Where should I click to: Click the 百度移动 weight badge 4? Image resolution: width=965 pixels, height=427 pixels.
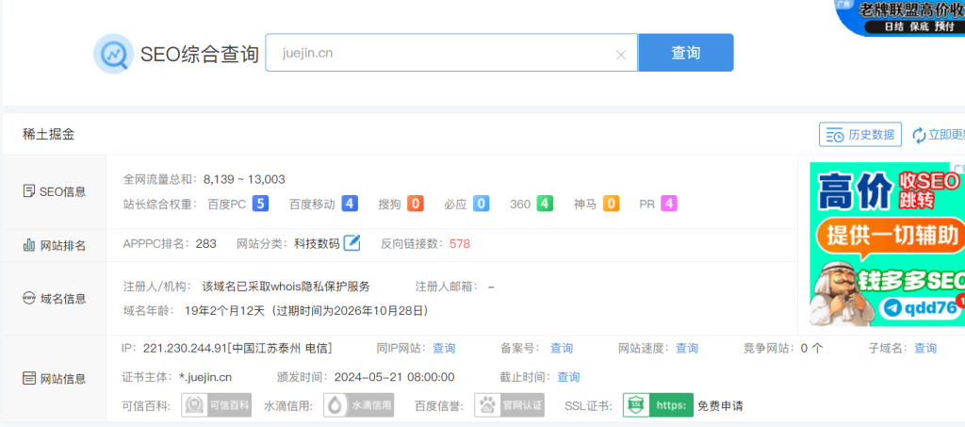350,204
